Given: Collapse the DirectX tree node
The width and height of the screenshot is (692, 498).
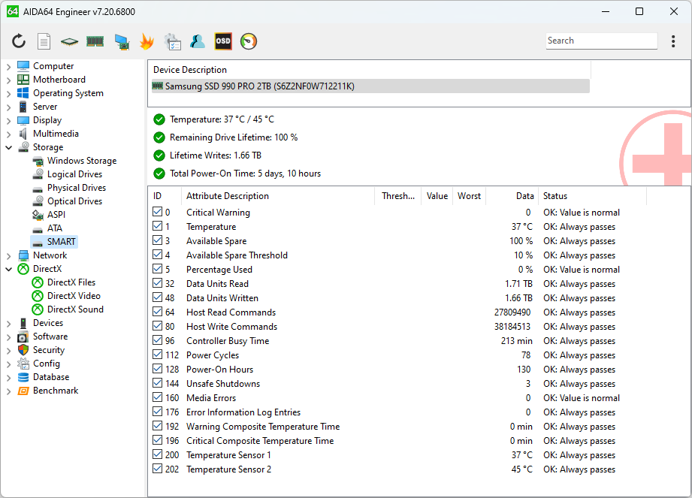Looking at the screenshot, I should (9, 269).
